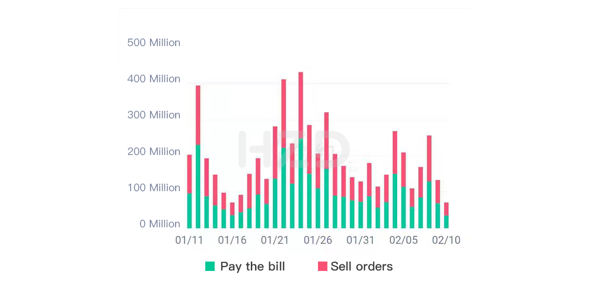This screenshot has width=589, height=301.
Task: Click the 300 Million axis label
Action: click(x=154, y=115)
